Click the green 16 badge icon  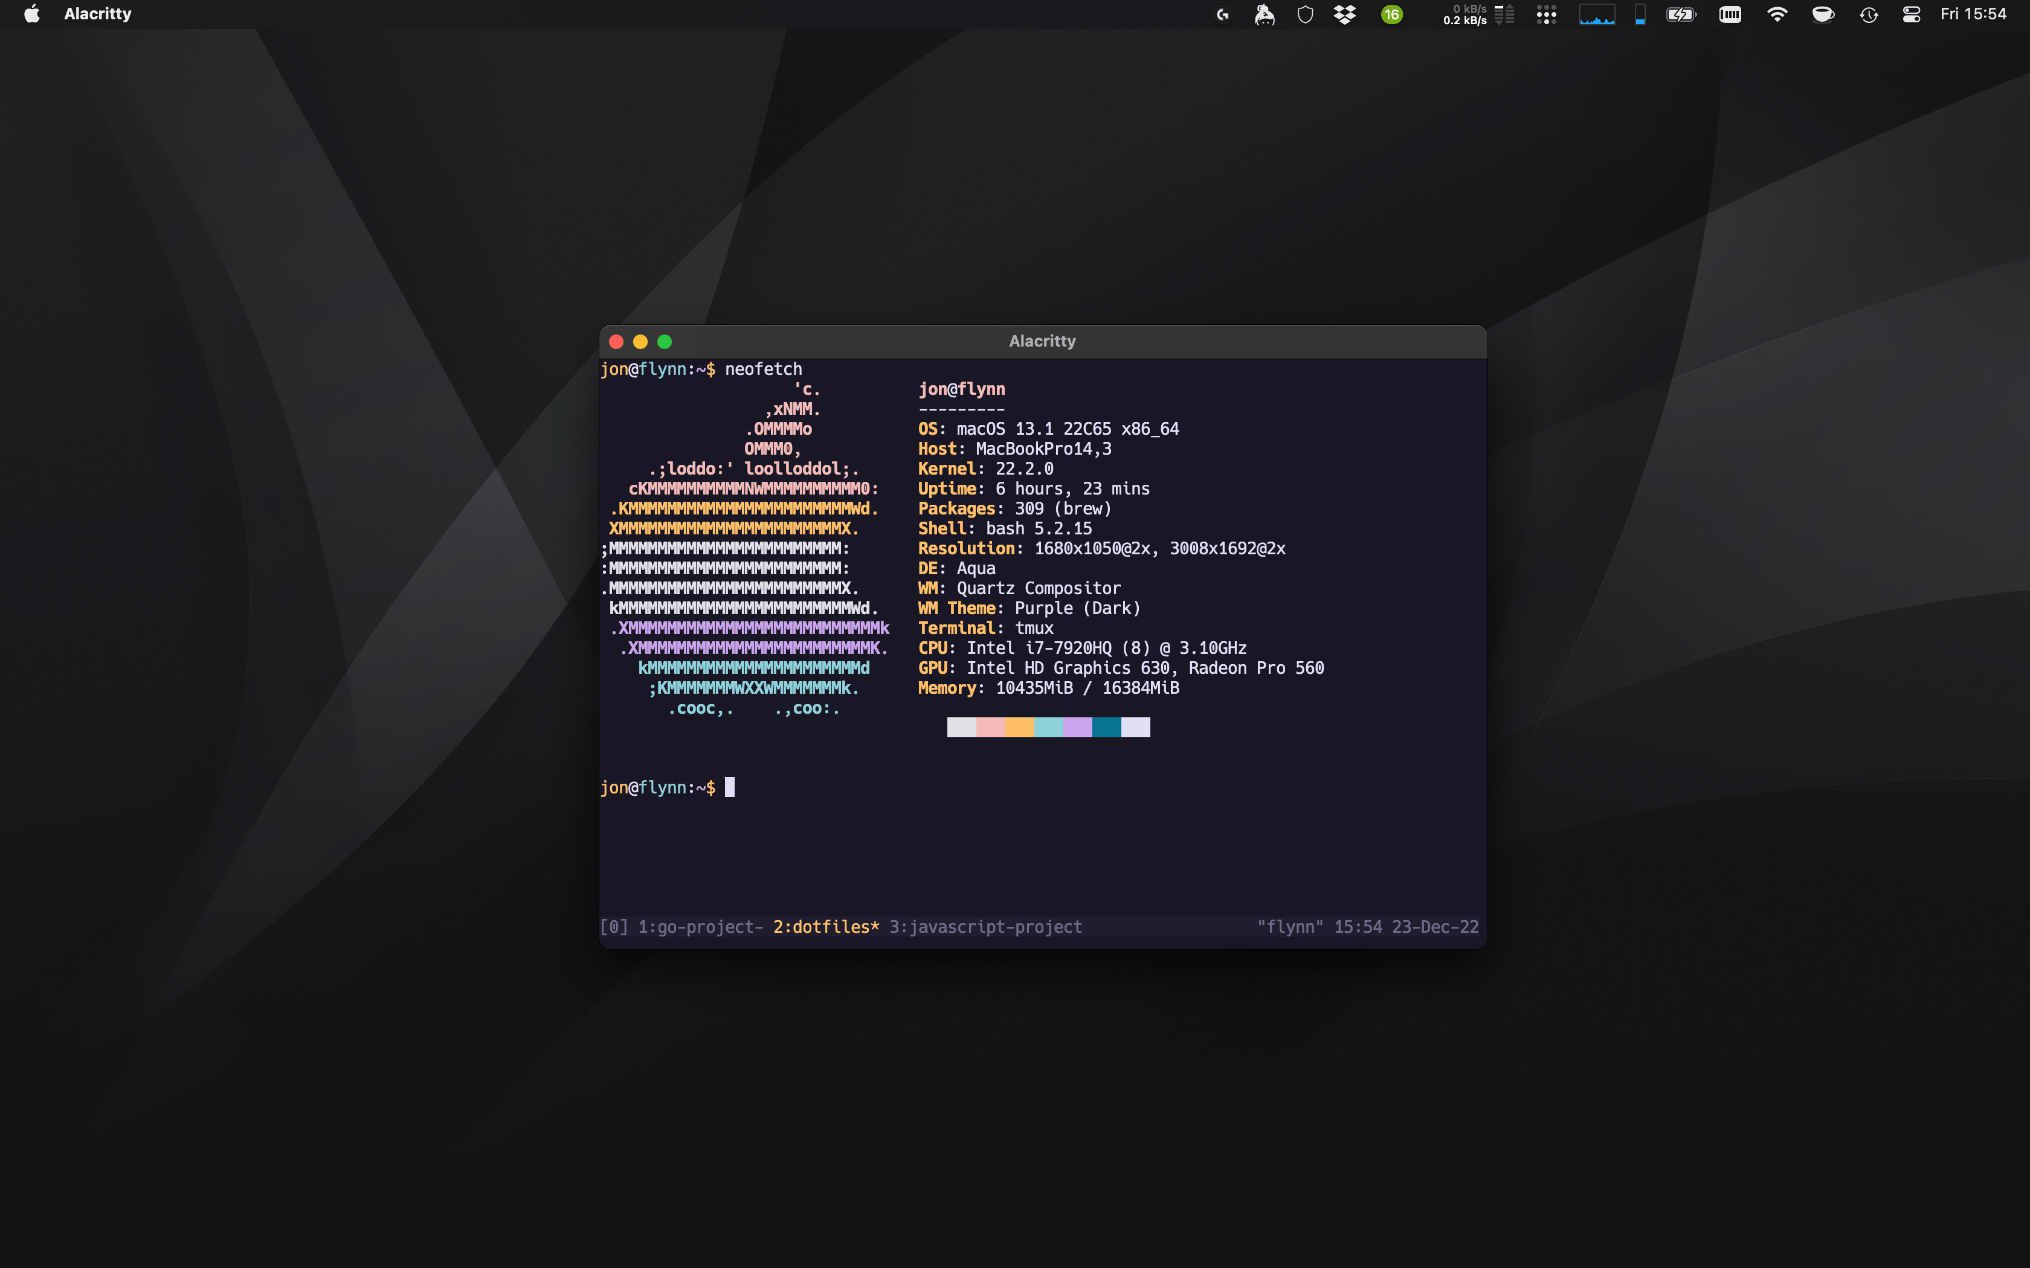tap(1391, 14)
